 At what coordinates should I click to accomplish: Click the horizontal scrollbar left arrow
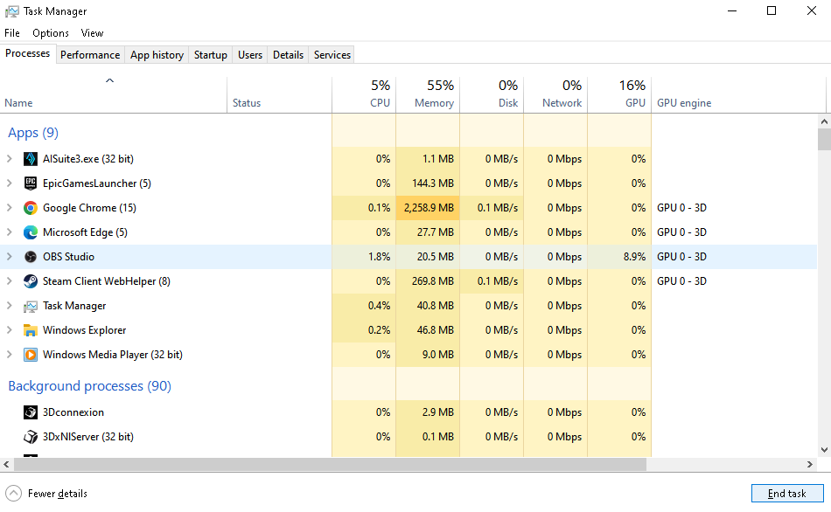pyautogui.click(x=6, y=464)
